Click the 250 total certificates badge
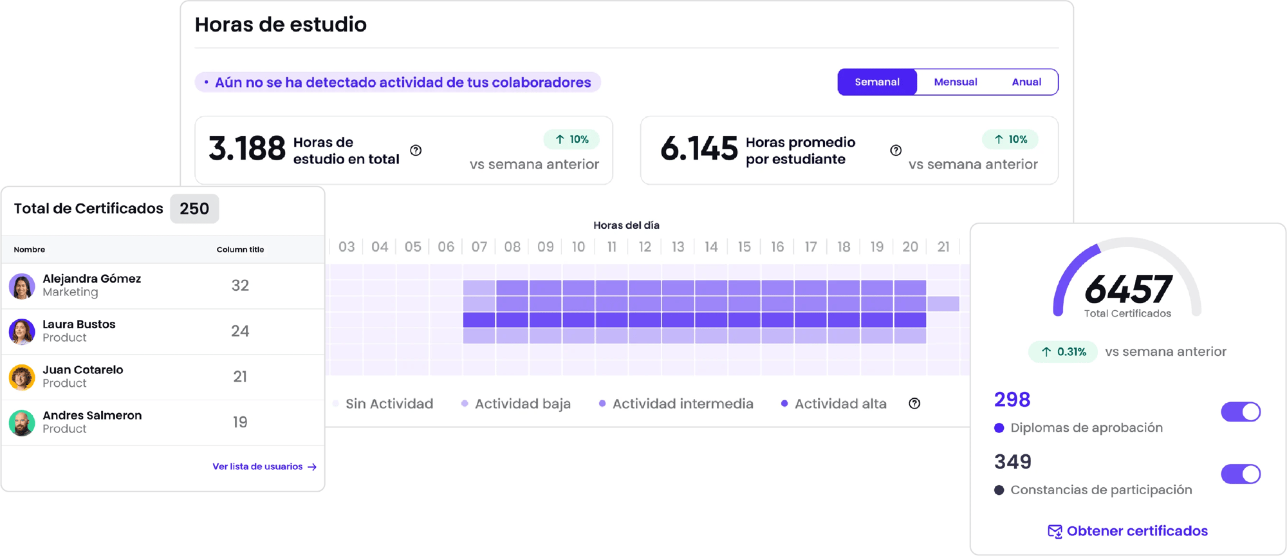 (194, 209)
